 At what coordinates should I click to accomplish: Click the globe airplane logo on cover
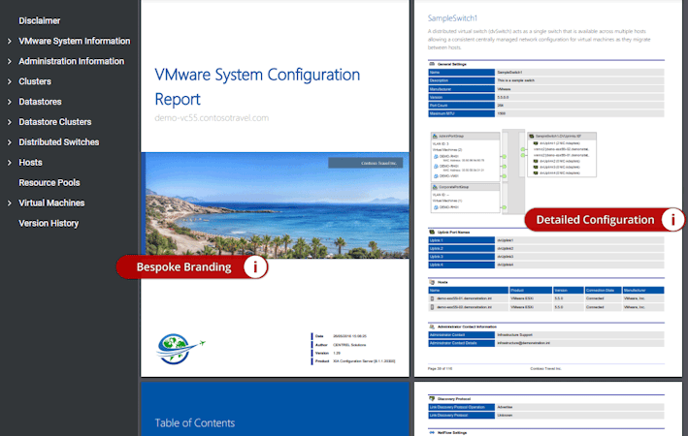tap(180, 349)
